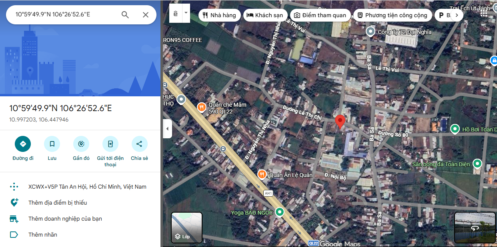The image size is (497, 247).
Task: Click Quán Ăn Lệ Quân marker
Action: pos(262,174)
